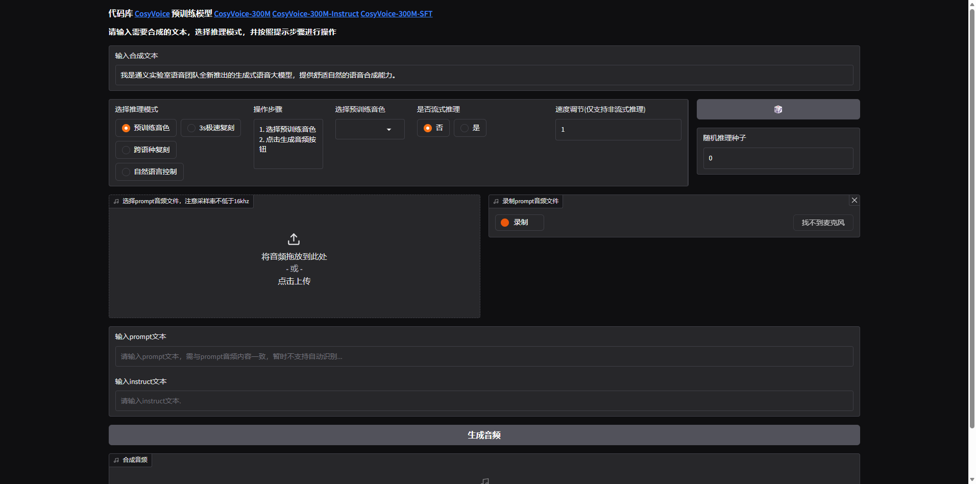Viewport: 976px width, 484px height.
Task: Select the 3s极速复刻 radio option
Action: (x=191, y=128)
